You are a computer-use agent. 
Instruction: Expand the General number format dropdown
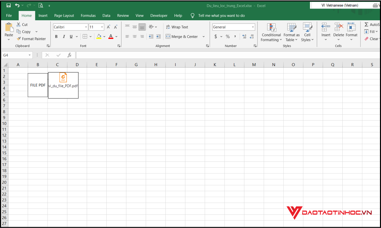pos(253,27)
